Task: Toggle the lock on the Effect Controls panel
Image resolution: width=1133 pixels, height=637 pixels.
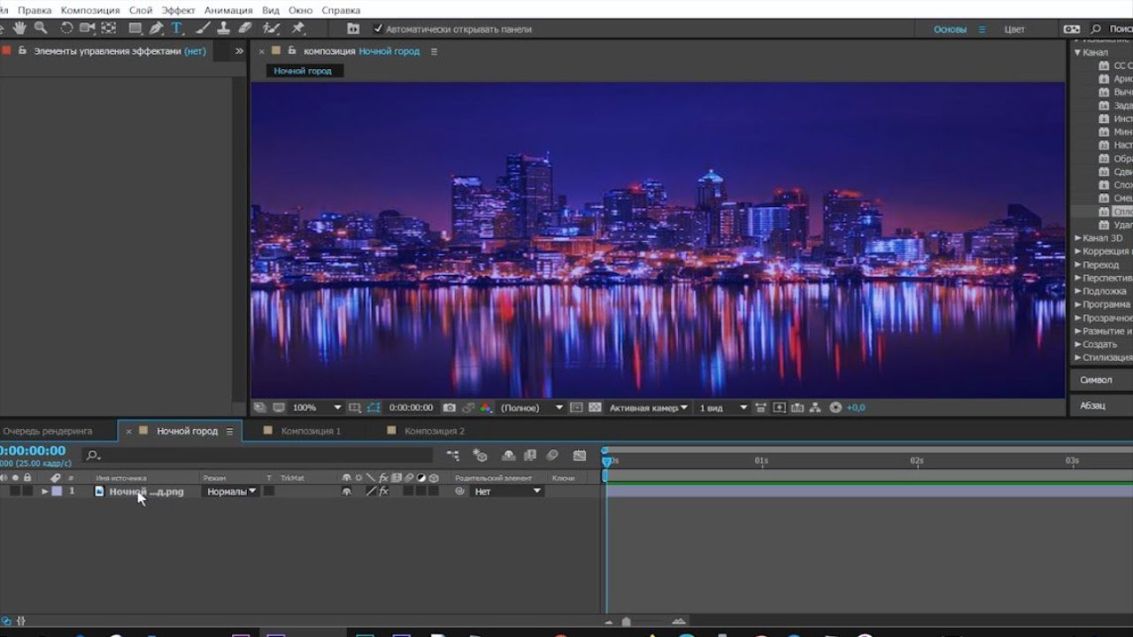Action: click(x=23, y=51)
